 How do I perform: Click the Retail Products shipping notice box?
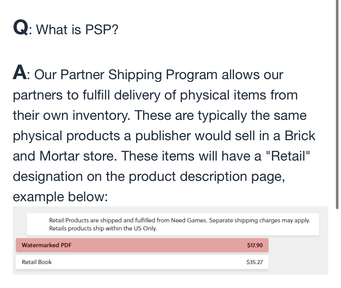[173, 224]
